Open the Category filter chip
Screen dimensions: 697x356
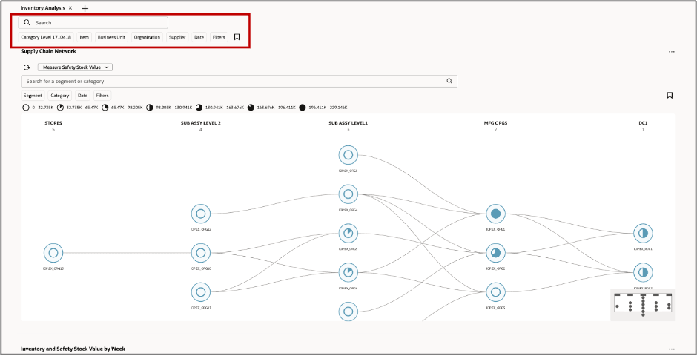point(60,96)
